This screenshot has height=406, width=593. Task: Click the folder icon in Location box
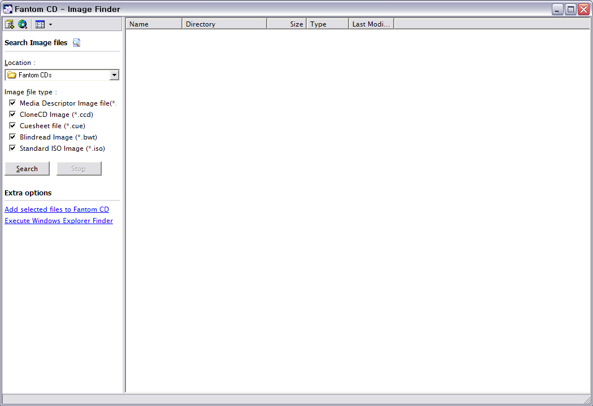pos(11,75)
